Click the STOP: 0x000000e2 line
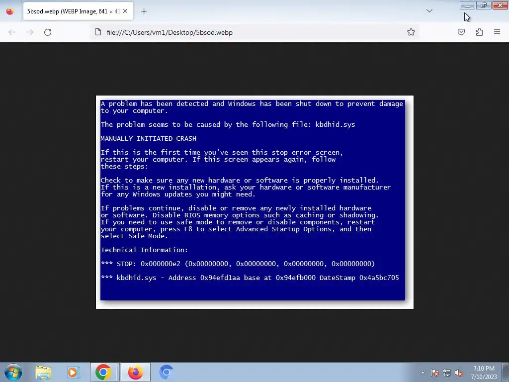The width and height of the screenshot is (509, 382). click(238, 264)
